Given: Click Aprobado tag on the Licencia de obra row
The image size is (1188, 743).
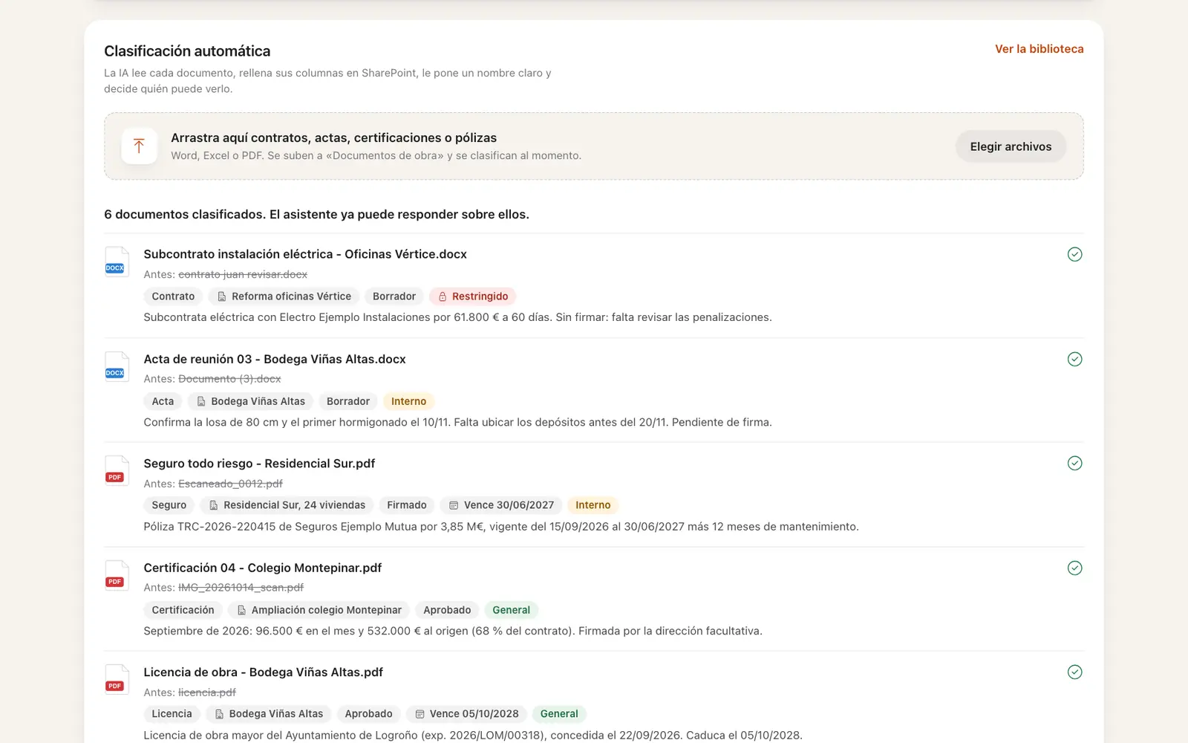Looking at the screenshot, I should point(368,714).
